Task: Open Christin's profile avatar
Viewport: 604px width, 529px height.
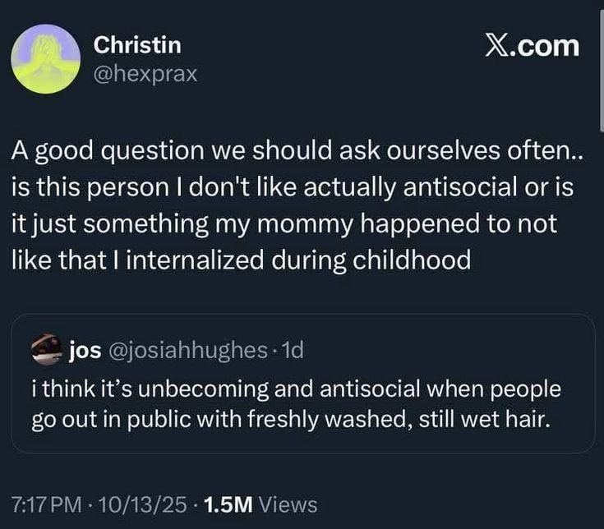Action: point(45,58)
